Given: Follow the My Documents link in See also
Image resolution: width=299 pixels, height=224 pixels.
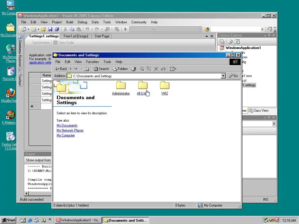Looking at the screenshot, I should [x=67, y=125].
